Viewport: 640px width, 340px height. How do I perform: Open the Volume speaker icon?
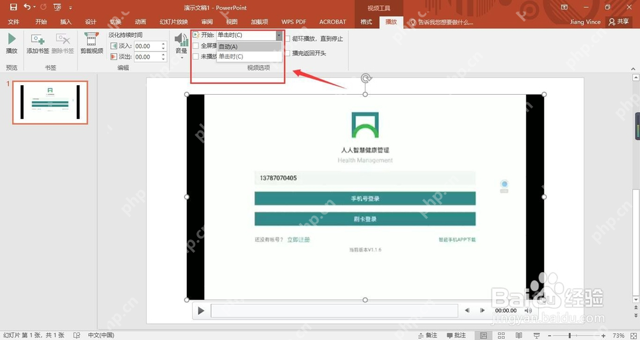(181, 40)
